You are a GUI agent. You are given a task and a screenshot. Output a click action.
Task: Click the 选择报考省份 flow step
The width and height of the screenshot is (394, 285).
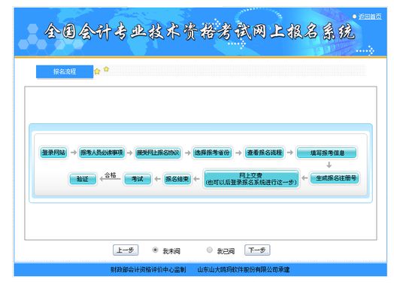pos(212,153)
